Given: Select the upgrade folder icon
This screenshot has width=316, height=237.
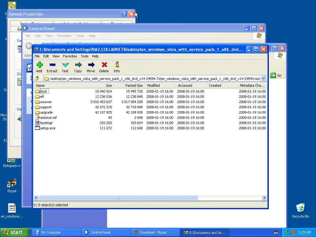Looking at the screenshot, I should point(37,112).
